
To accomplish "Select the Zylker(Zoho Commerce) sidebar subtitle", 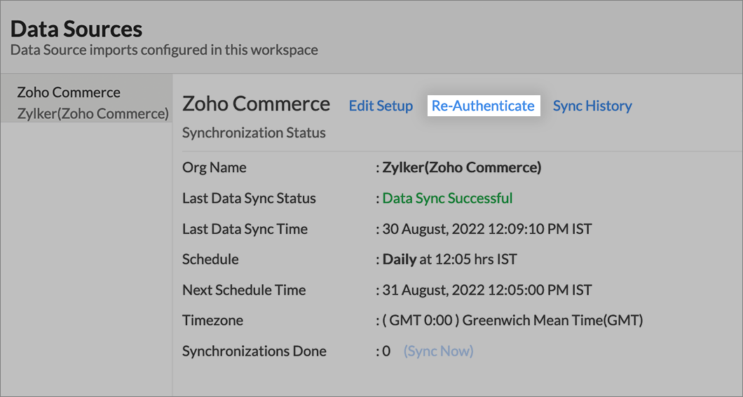I will click(x=93, y=113).
